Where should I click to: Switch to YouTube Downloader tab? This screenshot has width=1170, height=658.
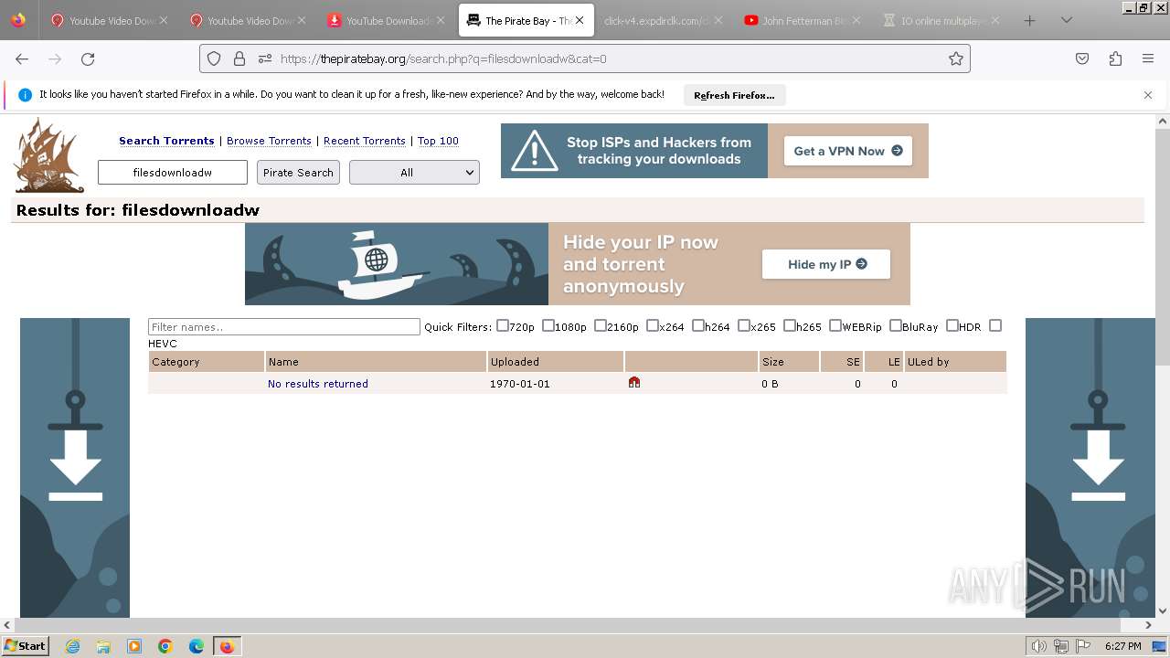[x=384, y=20]
